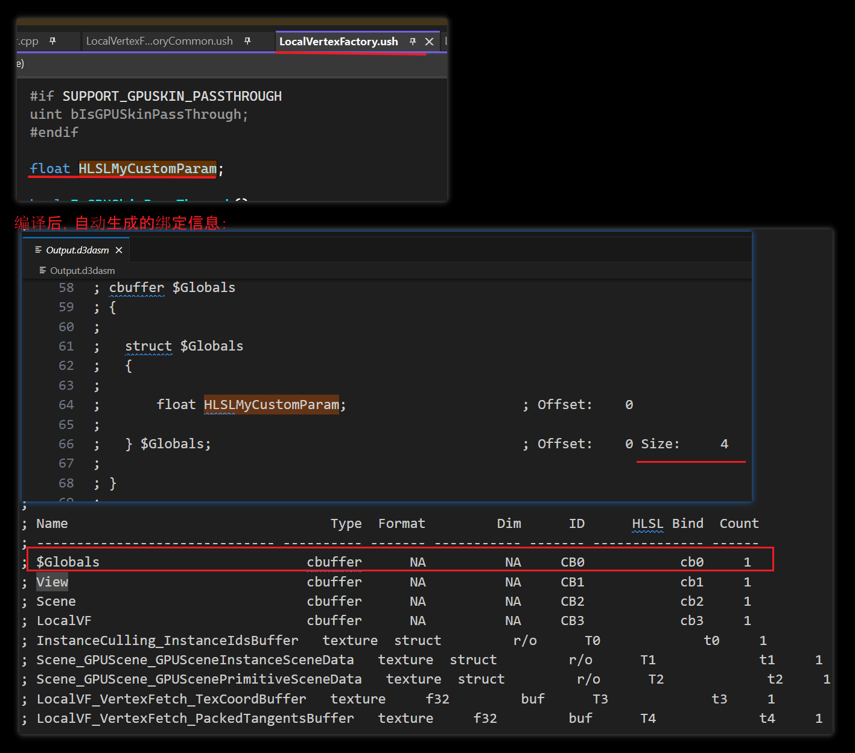Click pin icon on LocalVertexF...oryCommon.ush tab
The image size is (855, 753).
[247, 40]
